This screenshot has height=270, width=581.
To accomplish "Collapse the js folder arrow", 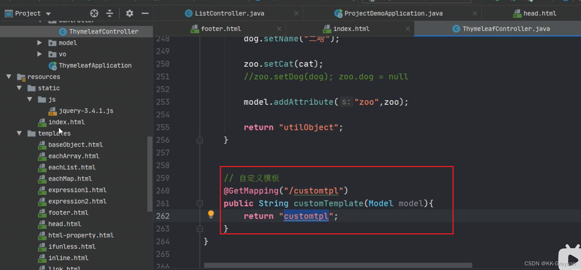I will 30,99.
